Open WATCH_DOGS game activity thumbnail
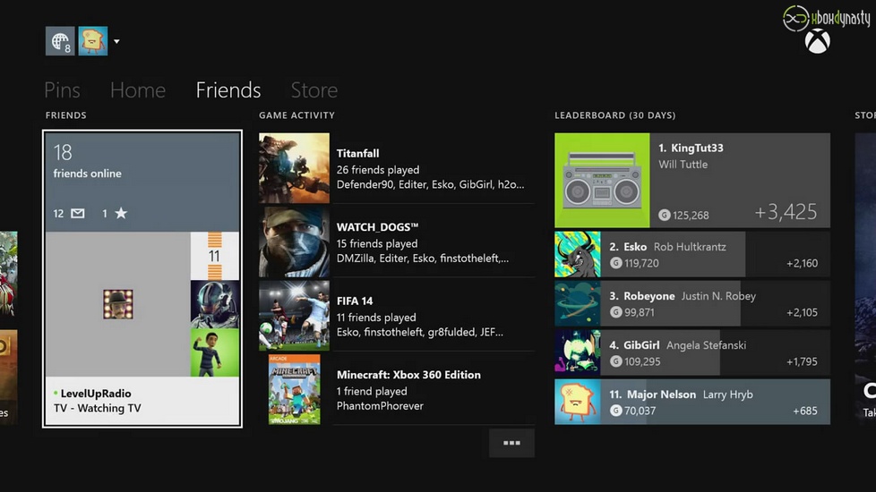 tap(294, 242)
